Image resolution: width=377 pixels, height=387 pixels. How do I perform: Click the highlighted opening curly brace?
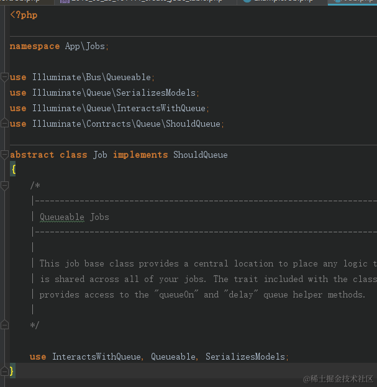point(13,170)
